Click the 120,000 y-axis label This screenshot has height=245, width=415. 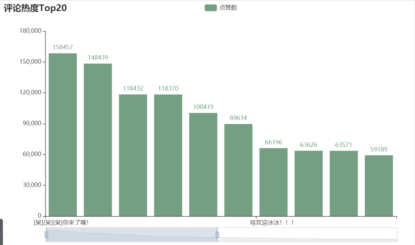point(31,93)
